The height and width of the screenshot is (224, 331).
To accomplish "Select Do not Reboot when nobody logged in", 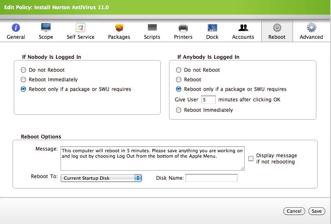I will pyautogui.click(x=23, y=70).
